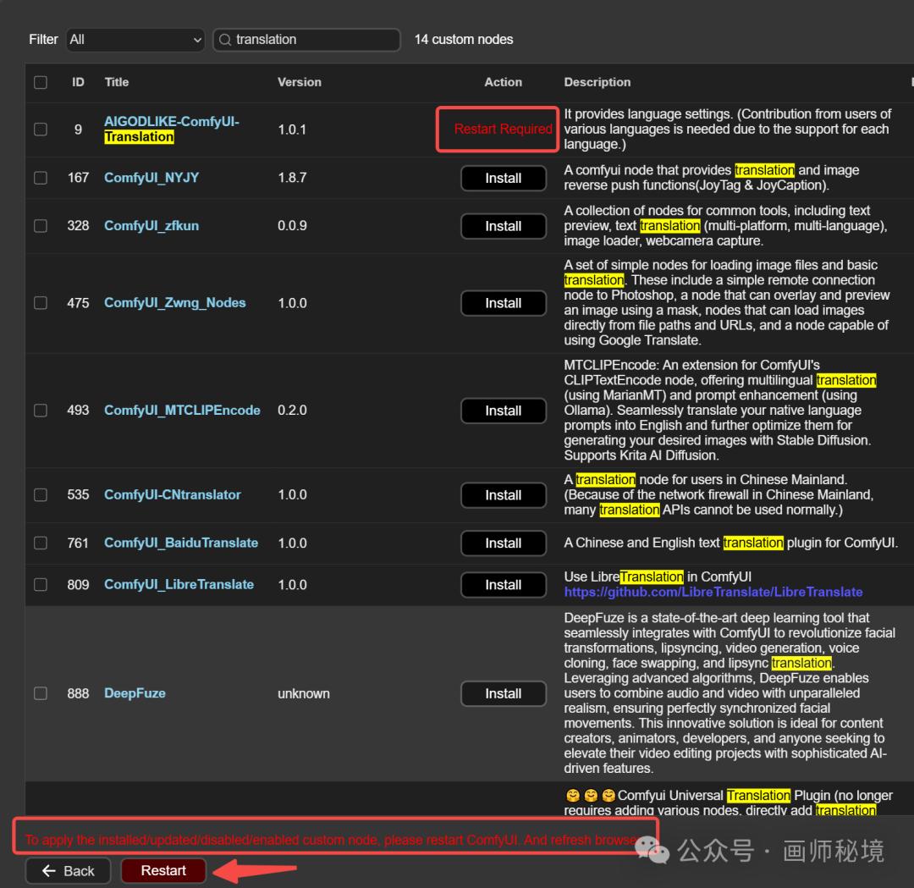Open the ComfyUI_Zwng_Nodes title link
914x888 pixels.
click(175, 302)
